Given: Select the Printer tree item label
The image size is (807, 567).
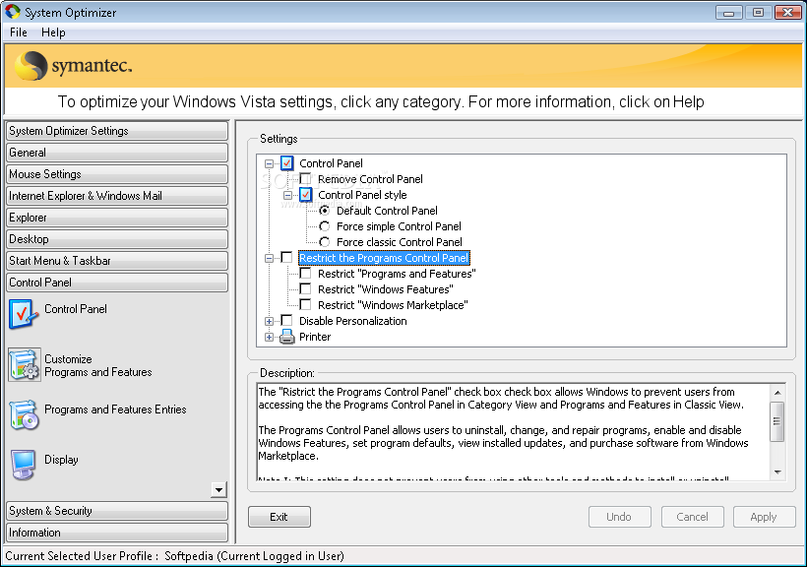Looking at the screenshot, I should click(315, 337).
